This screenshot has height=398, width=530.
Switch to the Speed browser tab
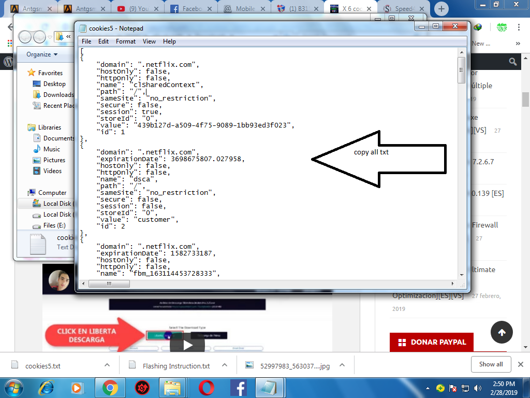coord(404,9)
